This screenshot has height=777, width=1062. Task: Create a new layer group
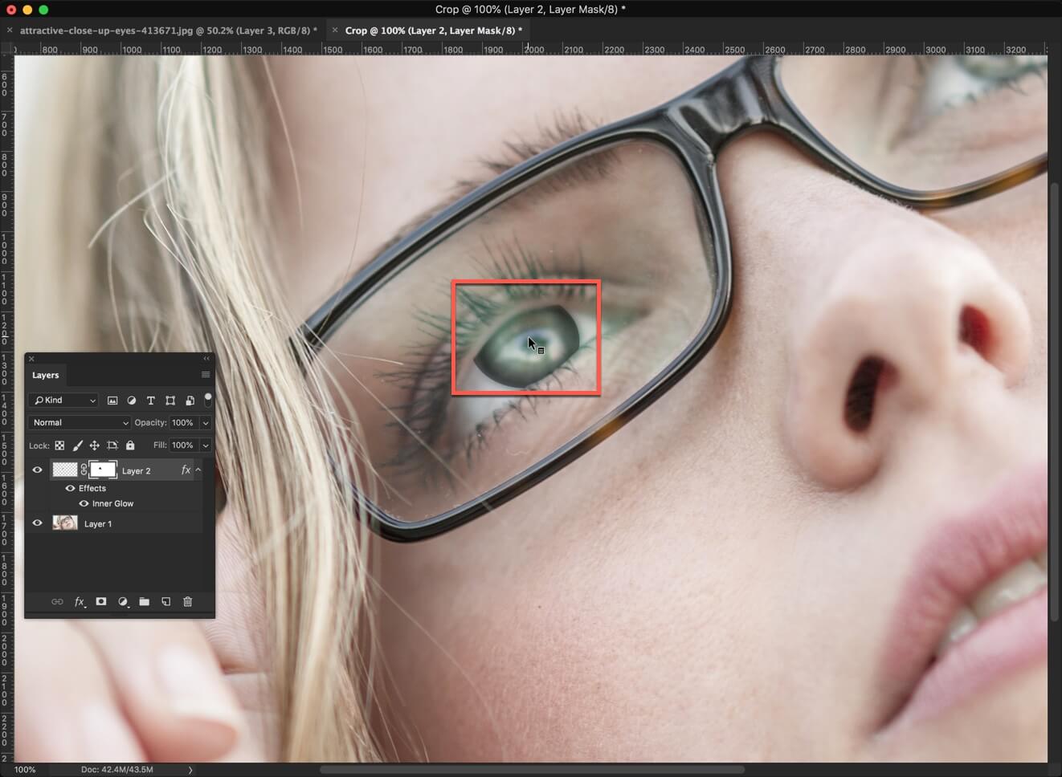coord(145,602)
